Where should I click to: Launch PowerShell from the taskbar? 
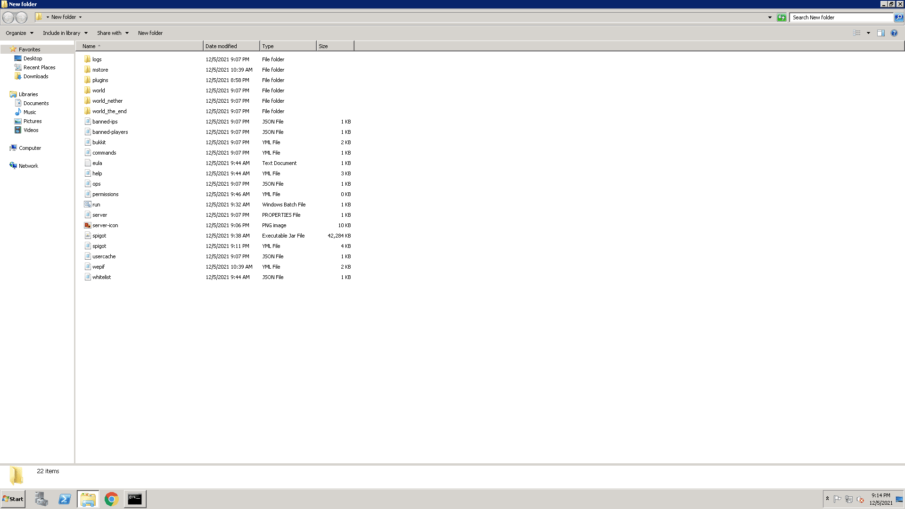[65, 499]
